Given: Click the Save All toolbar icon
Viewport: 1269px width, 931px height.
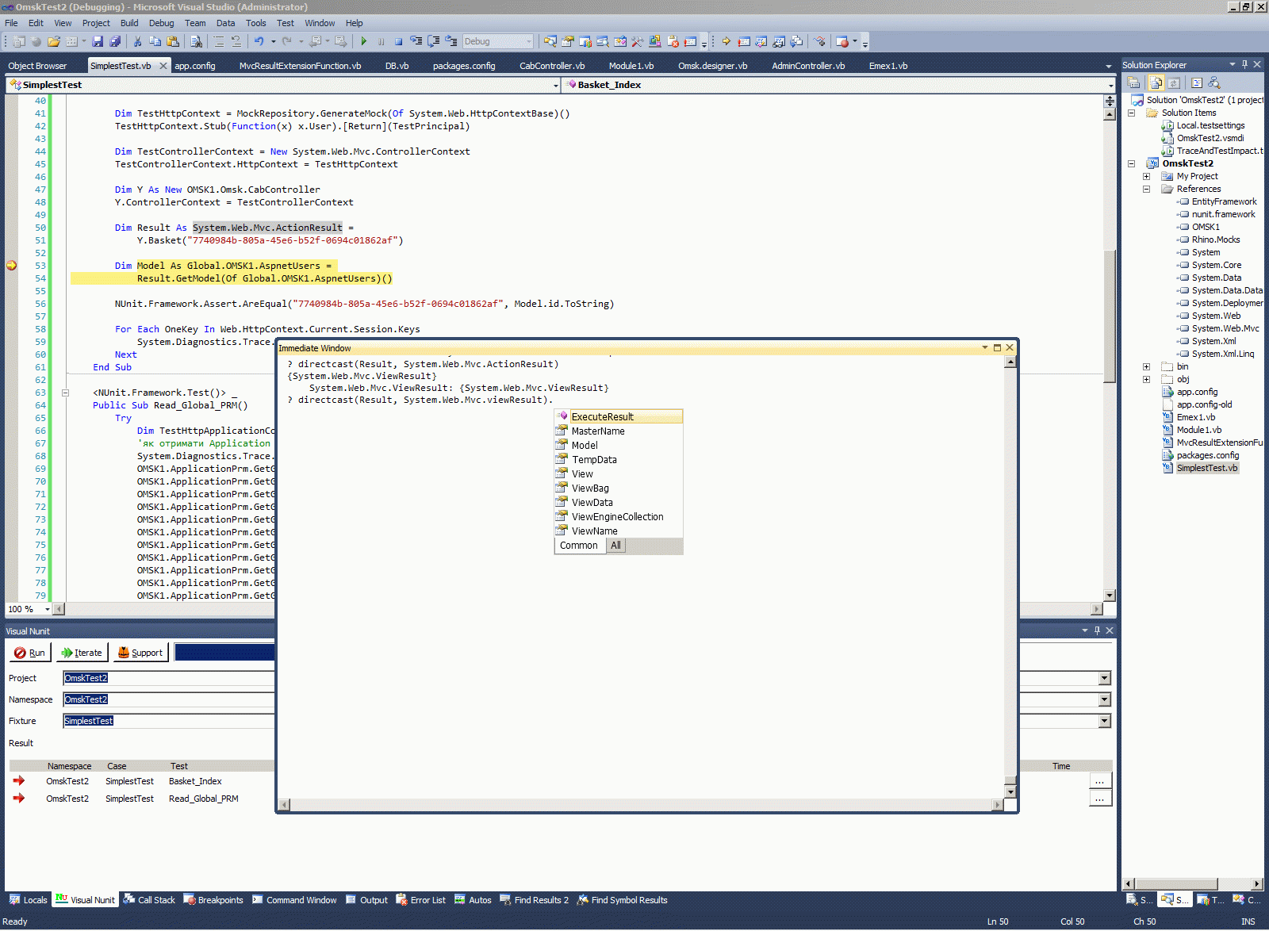Looking at the screenshot, I should pyautogui.click(x=115, y=41).
